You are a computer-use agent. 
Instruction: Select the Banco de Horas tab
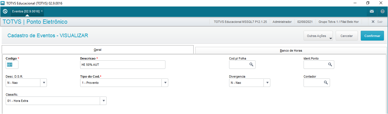coord(291,51)
